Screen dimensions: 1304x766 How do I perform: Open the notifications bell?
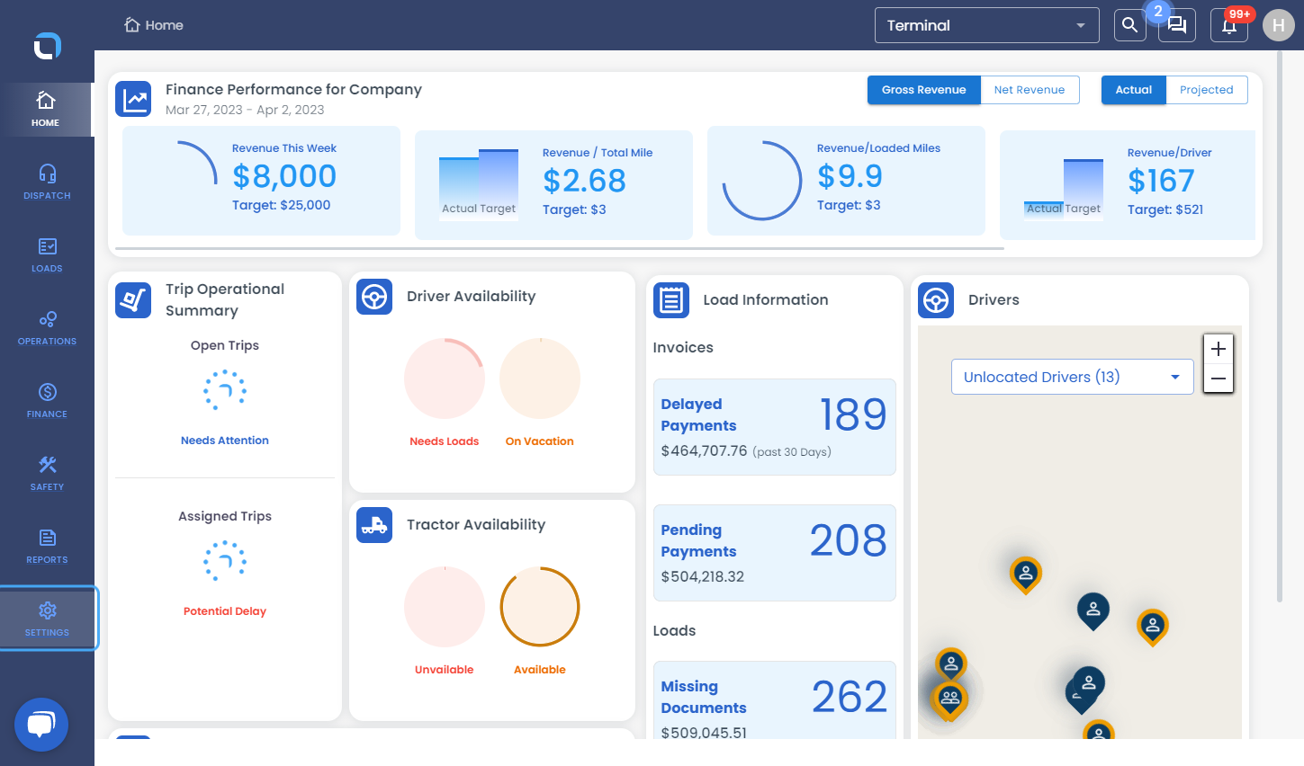(x=1229, y=25)
